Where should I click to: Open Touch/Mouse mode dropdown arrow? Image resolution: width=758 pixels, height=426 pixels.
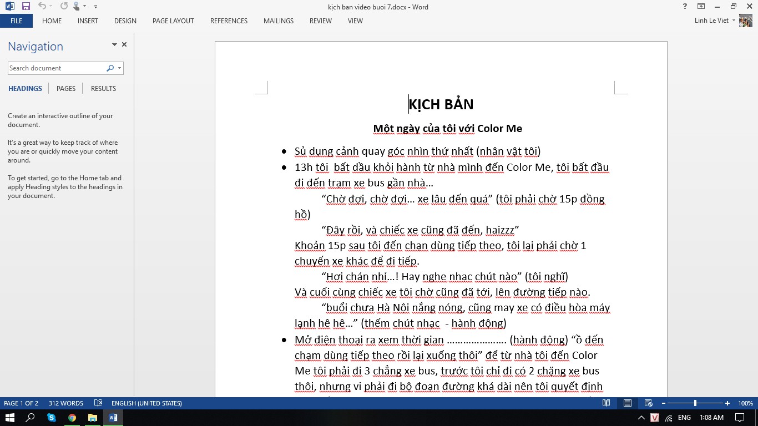click(x=84, y=7)
